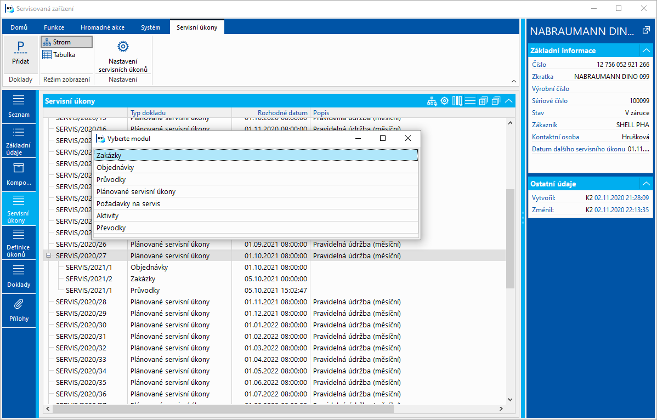Sort by Typ dokladu column header
This screenshot has height=420, width=657.
pos(179,112)
